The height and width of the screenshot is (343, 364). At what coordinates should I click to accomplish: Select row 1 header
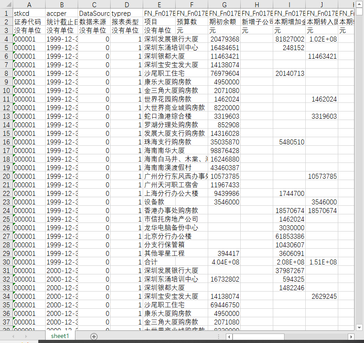click(x=6, y=13)
